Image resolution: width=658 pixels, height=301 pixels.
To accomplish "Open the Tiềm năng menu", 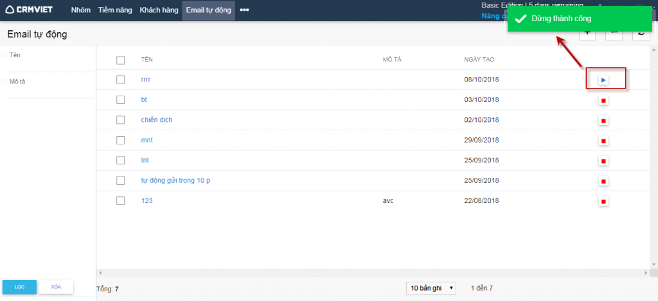I will point(116,10).
